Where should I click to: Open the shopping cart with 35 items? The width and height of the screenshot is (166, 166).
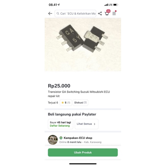tap(107, 13)
